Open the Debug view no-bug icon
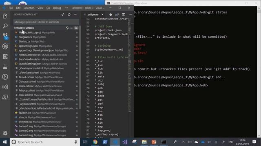Screen dimensions: 261x146 5,46
